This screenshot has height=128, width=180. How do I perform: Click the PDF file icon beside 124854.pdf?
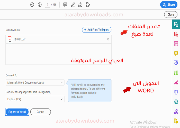coord(10,40)
